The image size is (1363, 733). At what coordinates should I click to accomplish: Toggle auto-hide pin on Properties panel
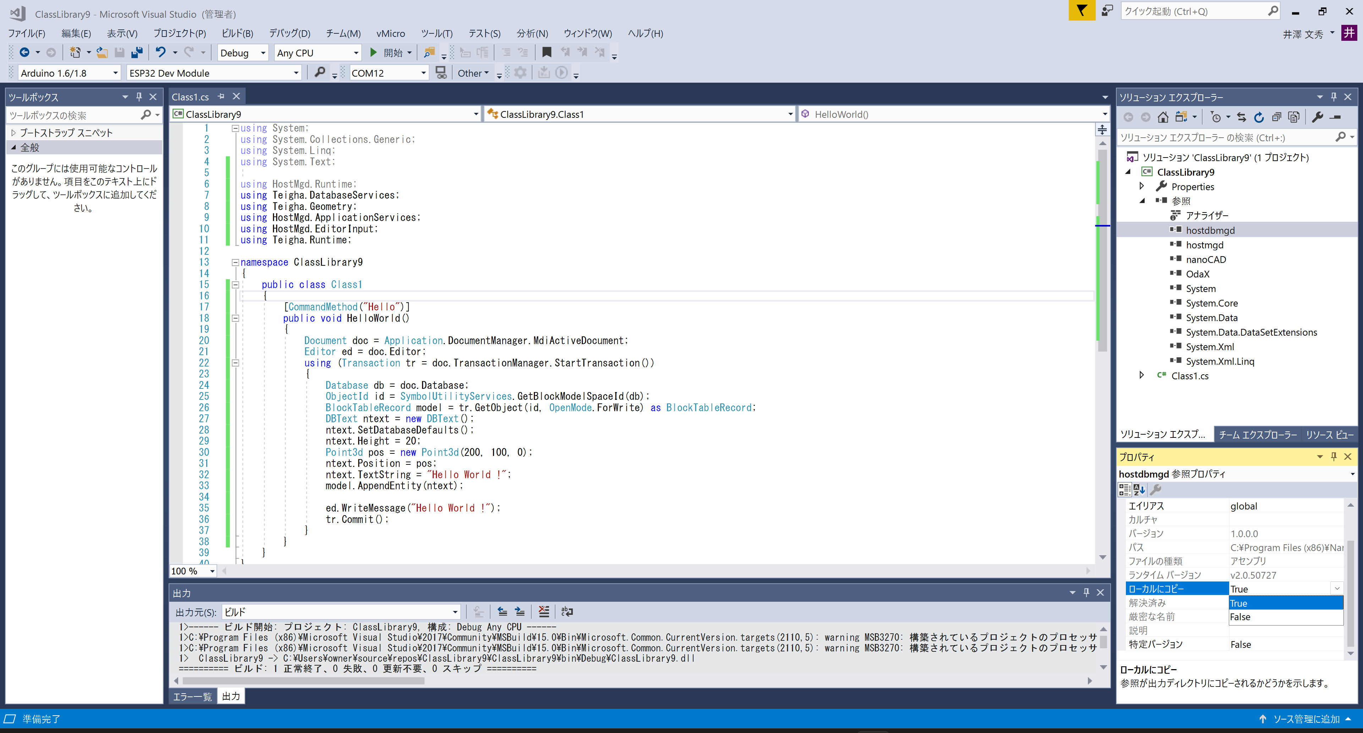pyautogui.click(x=1334, y=456)
